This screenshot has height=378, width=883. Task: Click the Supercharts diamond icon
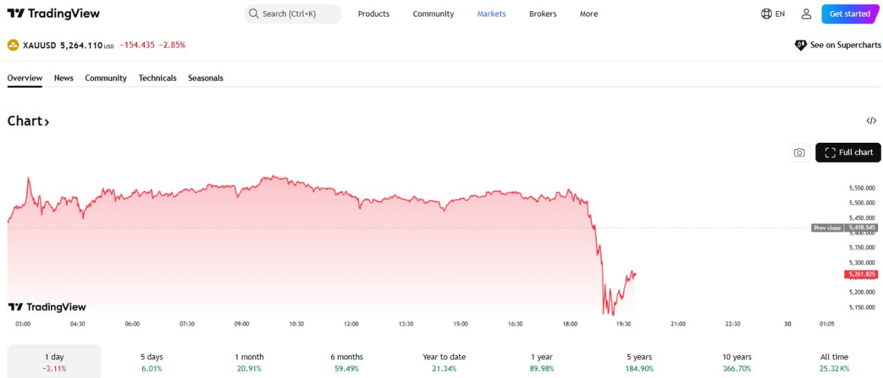click(801, 45)
